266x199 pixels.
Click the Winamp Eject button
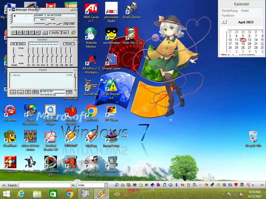[45, 32]
